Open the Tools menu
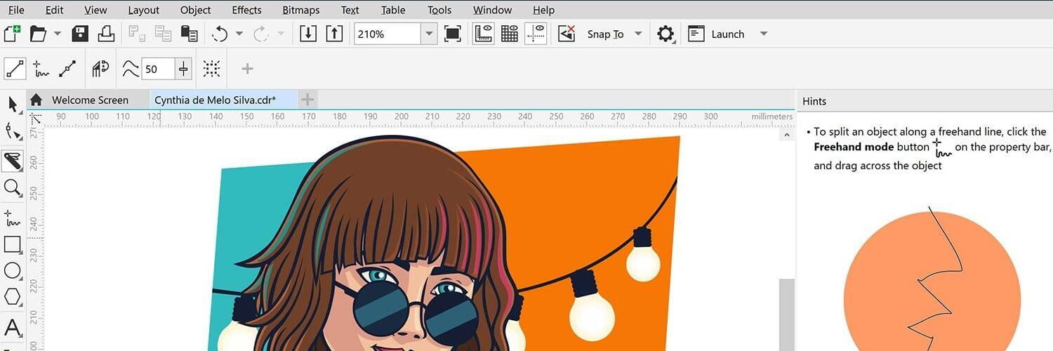The image size is (1053, 351). 439,10
